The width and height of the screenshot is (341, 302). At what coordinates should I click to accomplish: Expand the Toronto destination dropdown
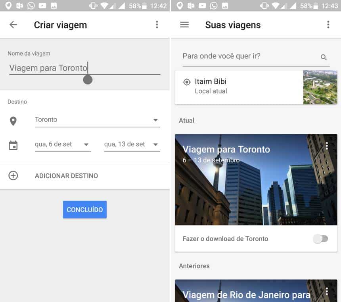(98, 120)
